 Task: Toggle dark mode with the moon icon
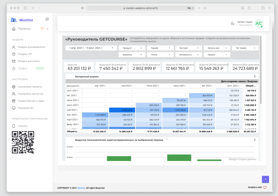tap(233, 23)
